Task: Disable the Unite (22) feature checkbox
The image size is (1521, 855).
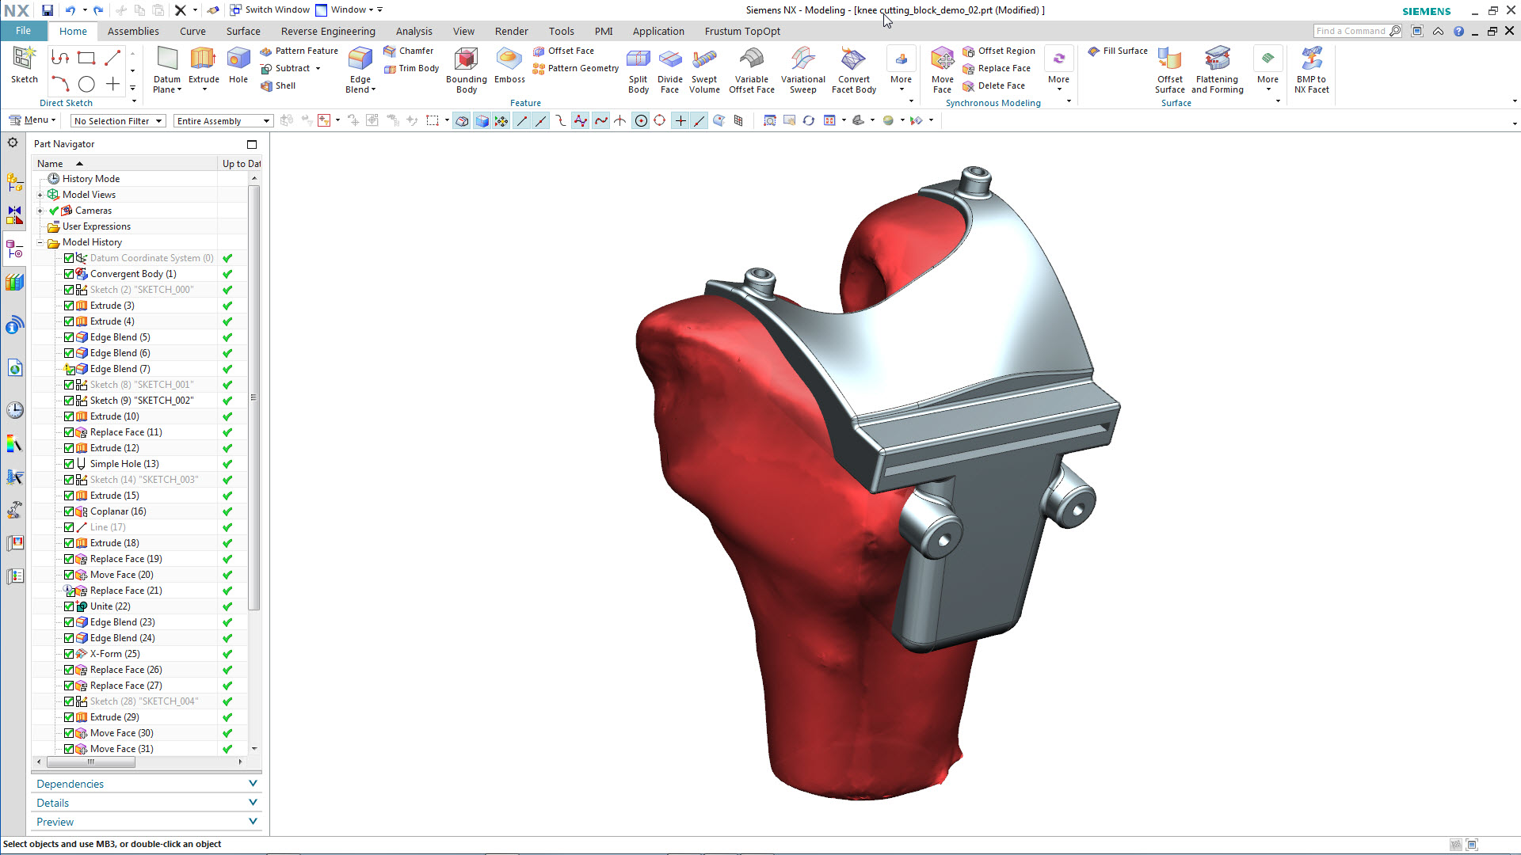Action: pos(69,606)
